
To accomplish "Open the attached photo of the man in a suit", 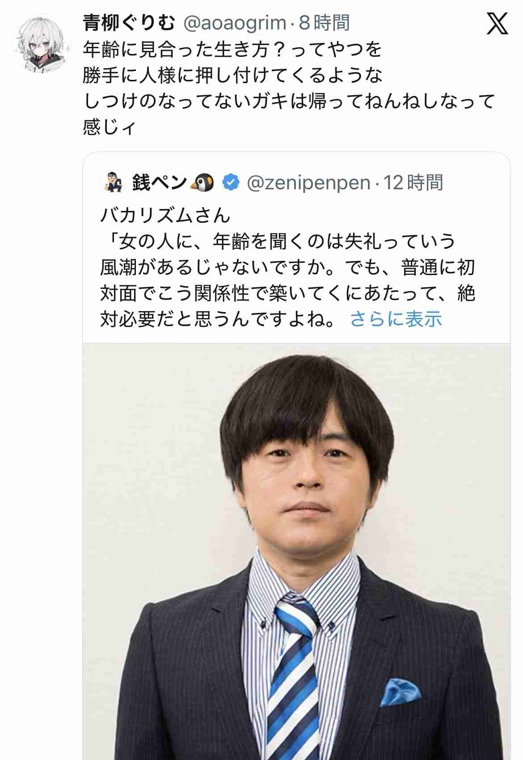I will (x=296, y=551).
